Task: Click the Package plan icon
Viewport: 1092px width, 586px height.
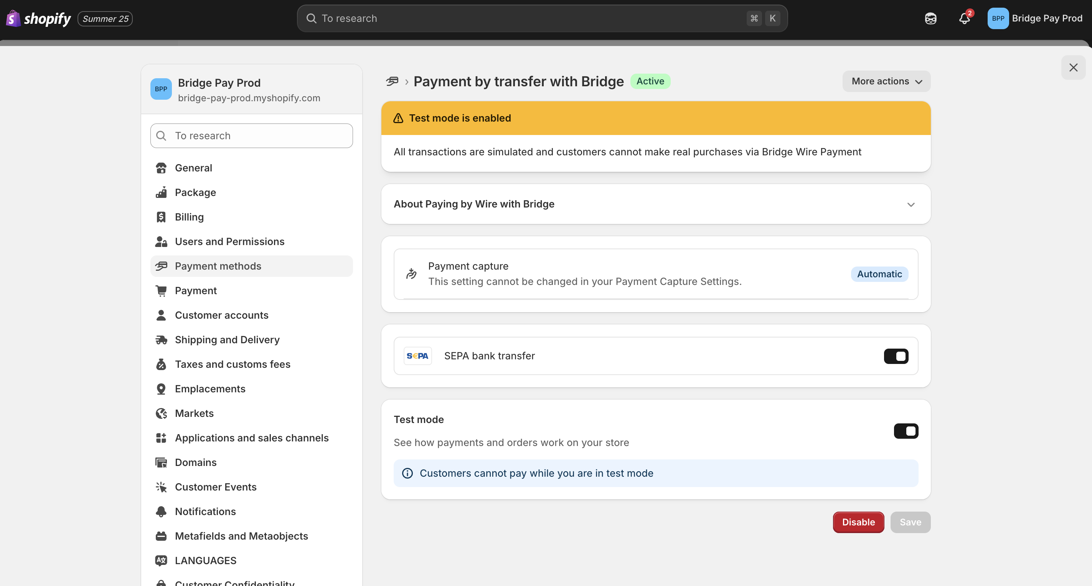Action: tap(161, 193)
